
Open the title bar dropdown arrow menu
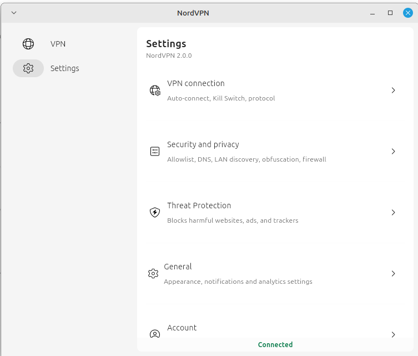(14, 13)
